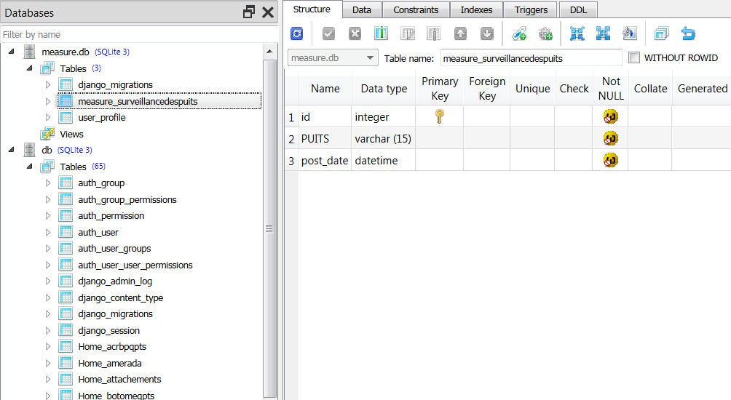Click the varchar (15) data type cell
731x400 pixels.
(x=383, y=138)
